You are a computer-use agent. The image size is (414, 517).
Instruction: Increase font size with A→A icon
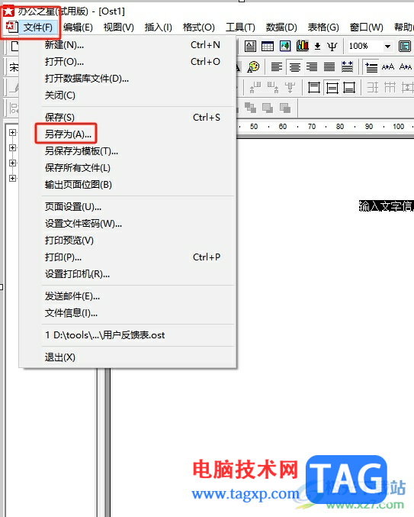click(388, 67)
